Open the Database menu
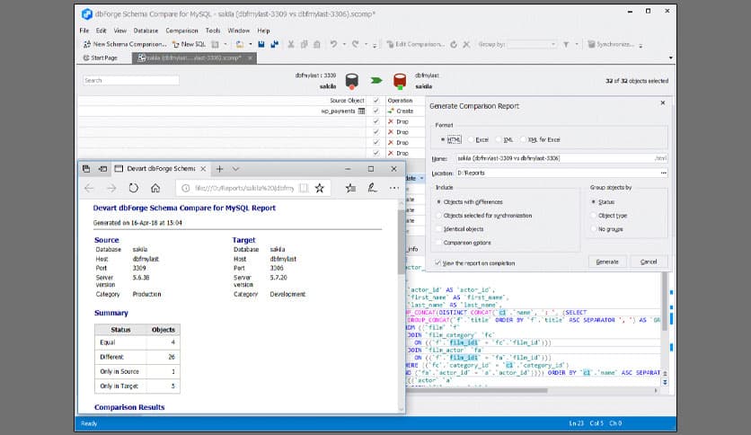Image resolution: width=751 pixels, height=435 pixels. pyautogui.click(x=146, y=31)
